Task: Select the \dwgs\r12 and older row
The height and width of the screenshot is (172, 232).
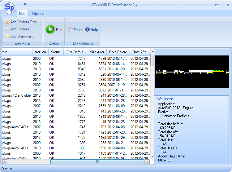Action: (x=76, y=95)
